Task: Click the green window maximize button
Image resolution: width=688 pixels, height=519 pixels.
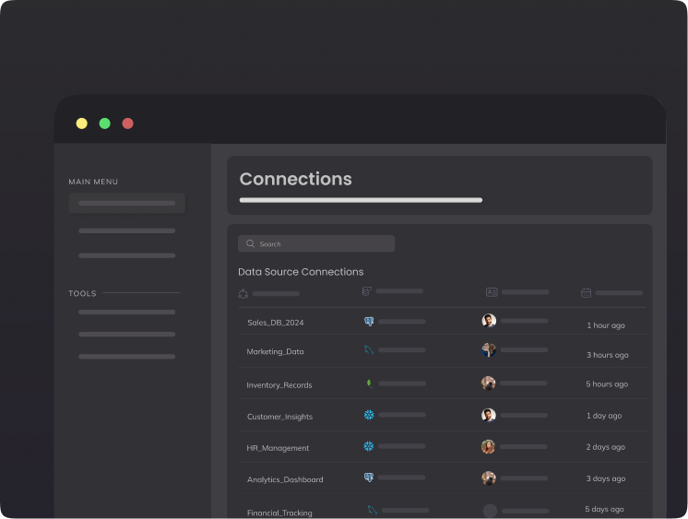Action: tap(105, 124)
